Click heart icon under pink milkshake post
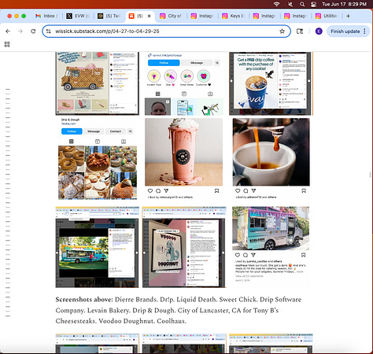This screenshot has height=354, width=373. 150,191
